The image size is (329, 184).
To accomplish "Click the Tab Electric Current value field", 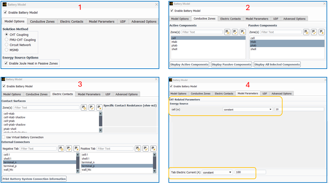I will 250,172.
